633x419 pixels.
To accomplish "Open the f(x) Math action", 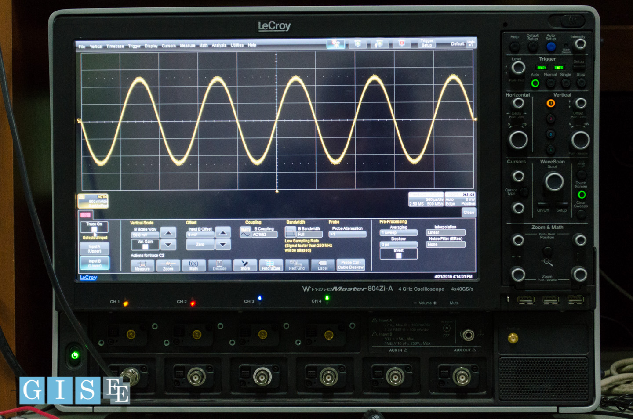I will coord(193,265).
